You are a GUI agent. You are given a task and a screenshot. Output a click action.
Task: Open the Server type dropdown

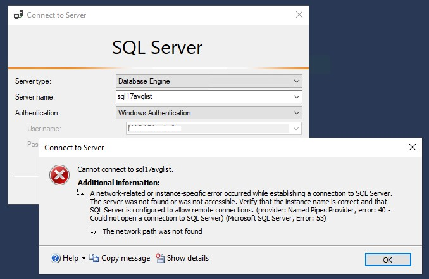click(209, 81)
